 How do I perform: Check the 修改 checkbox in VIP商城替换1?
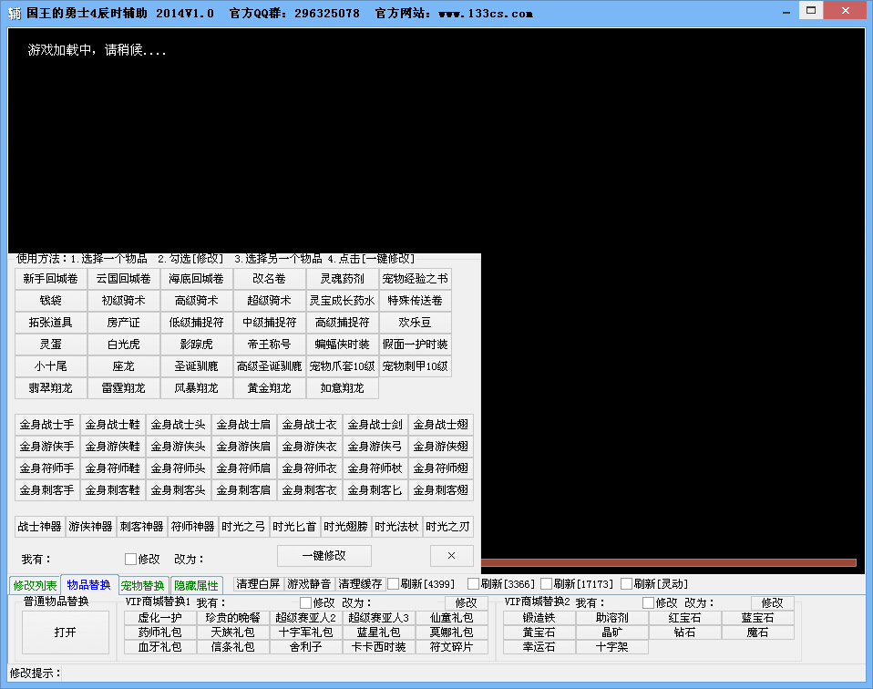point(305,602)
